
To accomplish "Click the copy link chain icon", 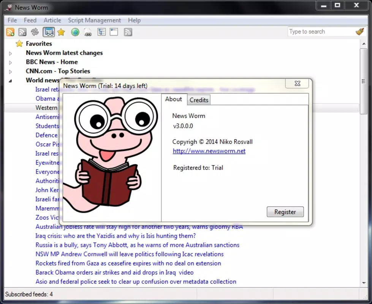I will [88, 32].
